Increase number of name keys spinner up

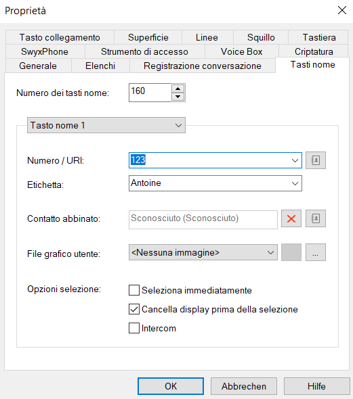point(178,89)
